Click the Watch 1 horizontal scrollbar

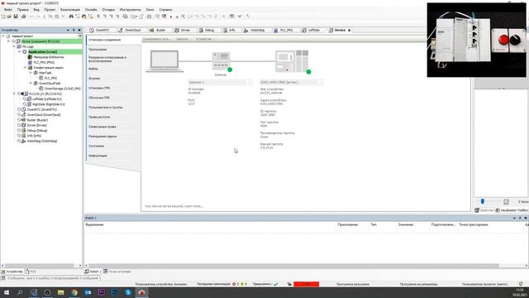pyautogui.click(x=293, y=266)
